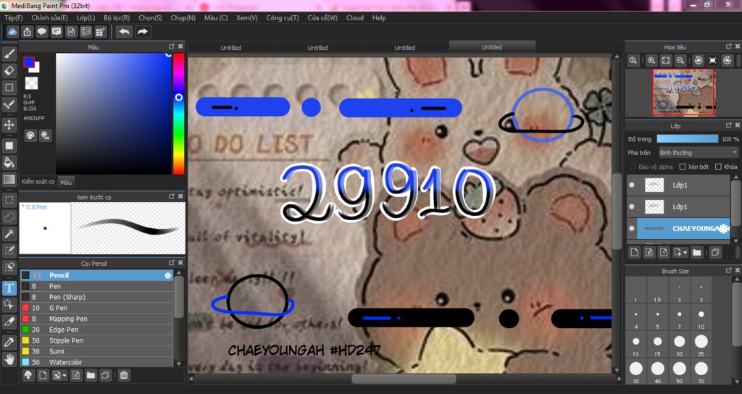This screenshot has width=742, height=394.
Task: Click the export share icon in toolbar
Action: 28,32
